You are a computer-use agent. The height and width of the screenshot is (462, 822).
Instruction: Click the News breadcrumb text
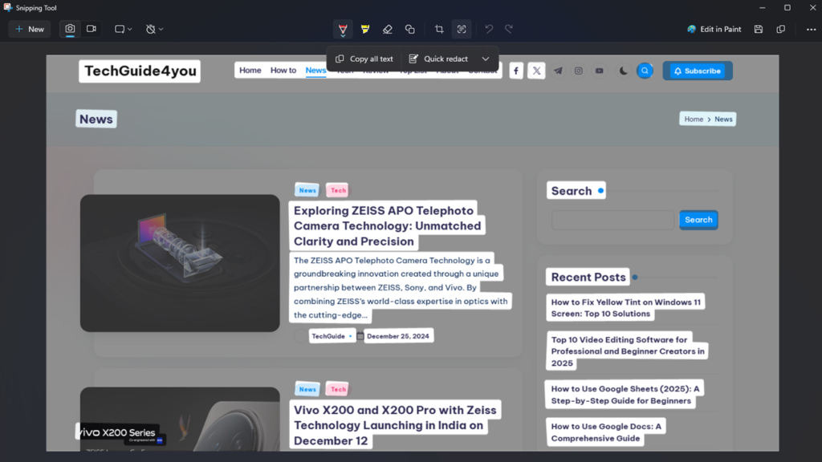723,120
